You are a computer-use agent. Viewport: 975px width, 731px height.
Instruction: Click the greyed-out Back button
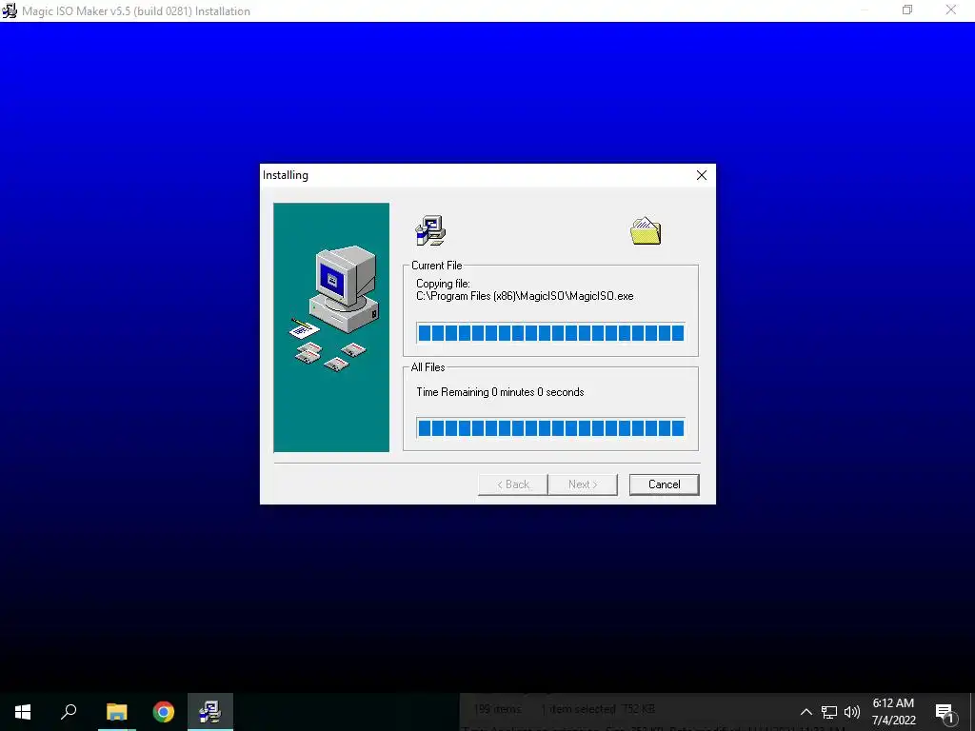pos(513,484)
